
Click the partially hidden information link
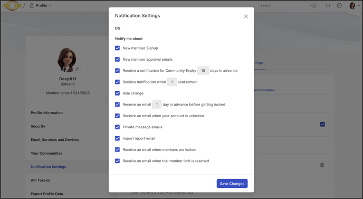pyautogui.click(x=264, y=90)
